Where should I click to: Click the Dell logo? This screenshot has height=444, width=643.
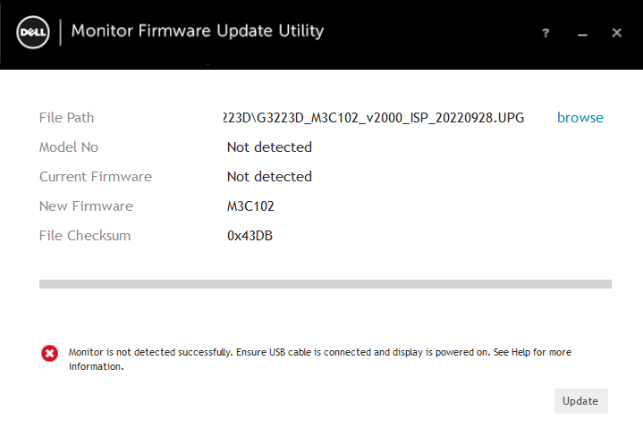point(32,33)
